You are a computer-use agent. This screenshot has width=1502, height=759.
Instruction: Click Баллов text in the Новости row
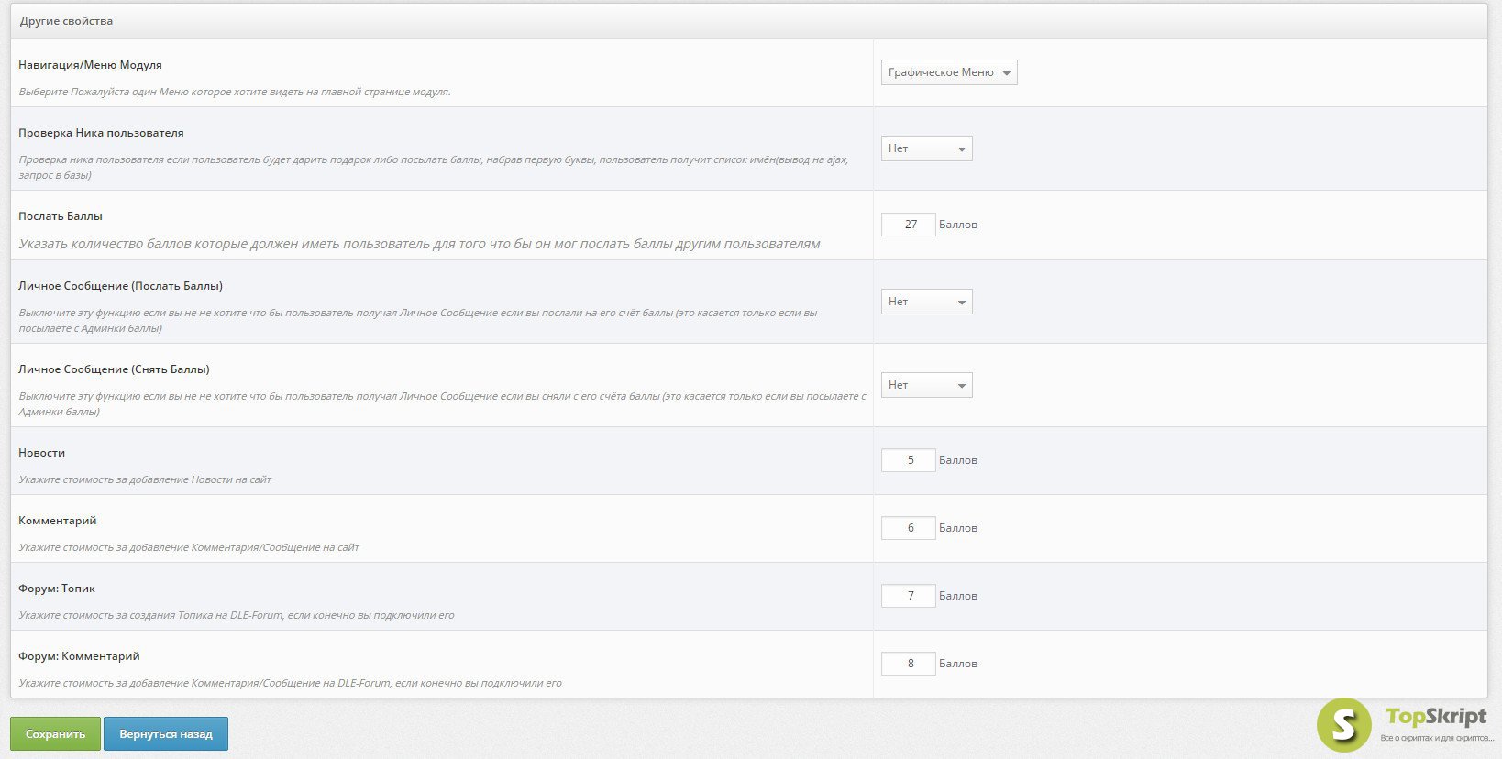[958, 460]
